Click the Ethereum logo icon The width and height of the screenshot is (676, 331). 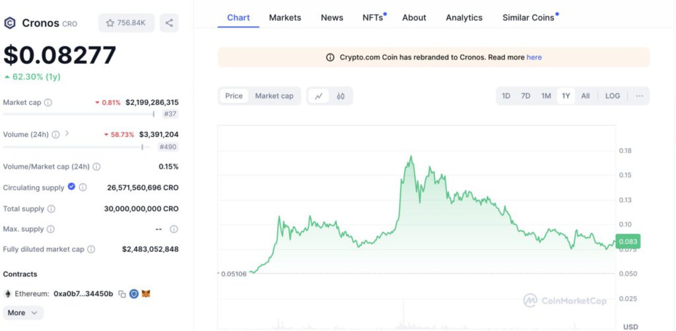pos(7,294)
